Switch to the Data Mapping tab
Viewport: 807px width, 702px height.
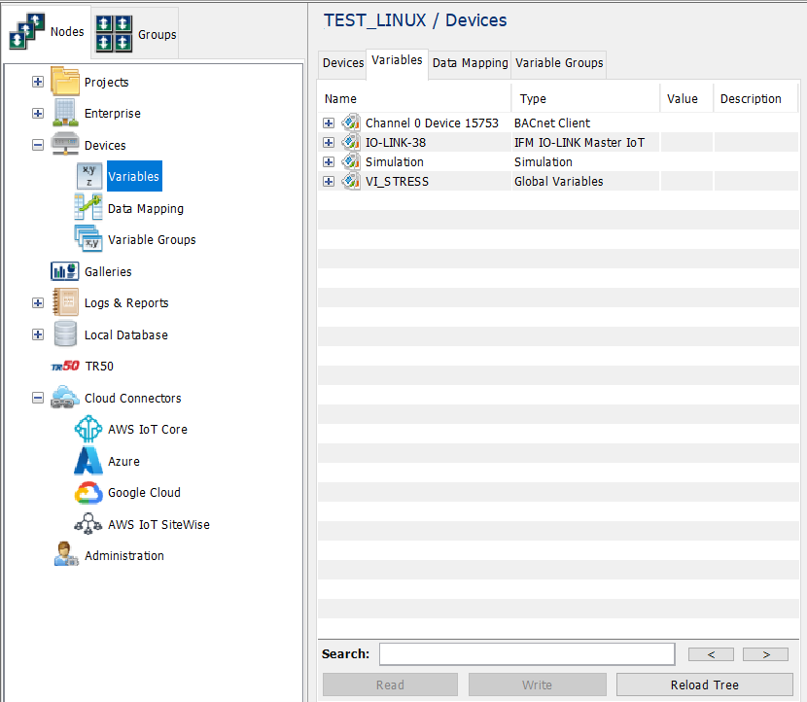[x=470, y=62]
